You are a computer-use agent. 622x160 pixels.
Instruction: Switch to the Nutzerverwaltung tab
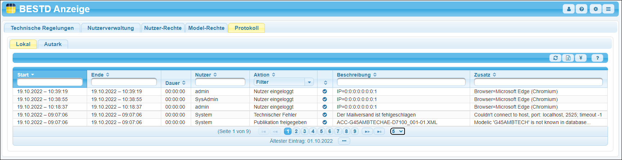click(x=111, y=28)
